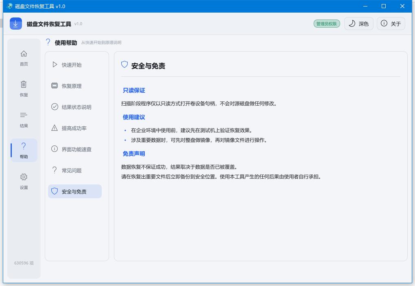Open the 关于 about button
Image resolution: width=415 pixels, height=286 pixels.
click(391, 24)
